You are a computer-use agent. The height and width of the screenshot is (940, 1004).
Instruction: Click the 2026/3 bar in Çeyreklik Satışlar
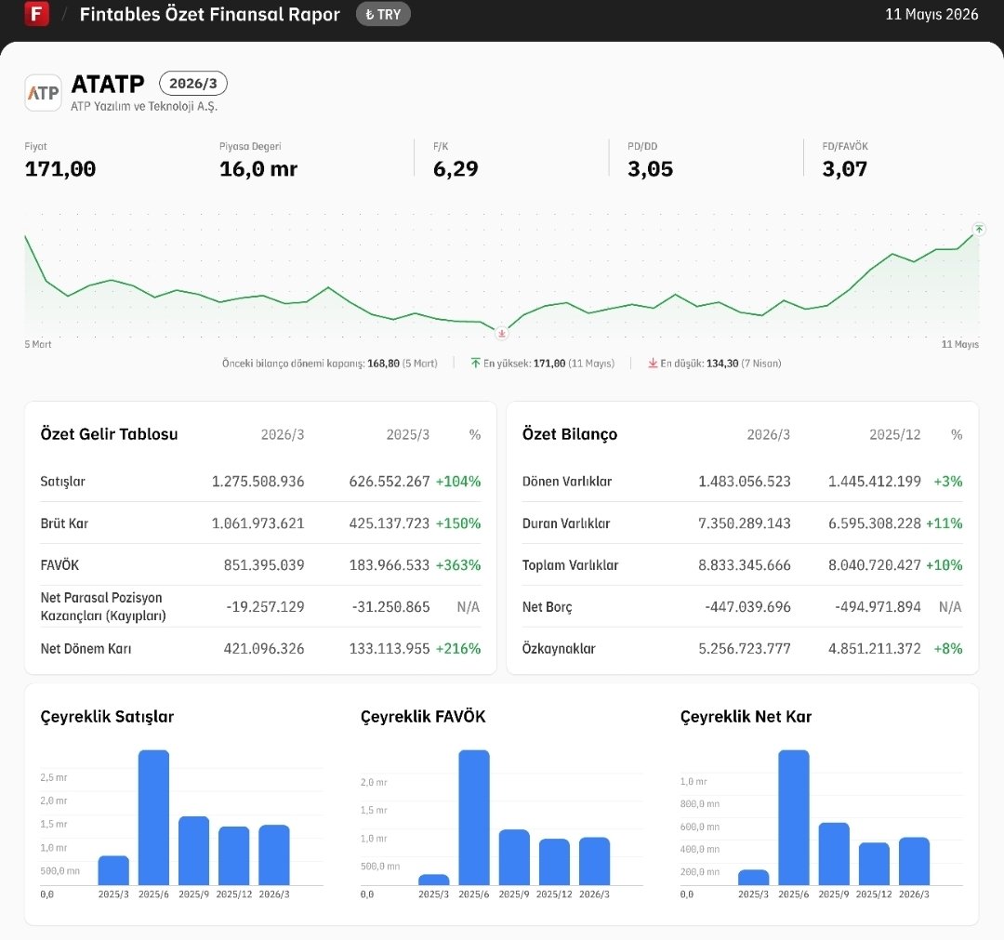click(274, 855)
